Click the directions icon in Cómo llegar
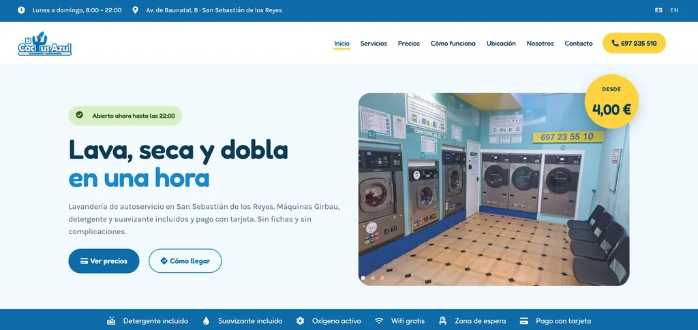698x330 pixels. (164, 261)
